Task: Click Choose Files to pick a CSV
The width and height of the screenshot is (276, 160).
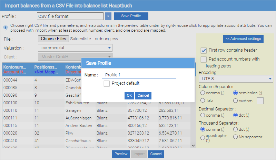Action: pyautogui.click(x=53, y=39)
